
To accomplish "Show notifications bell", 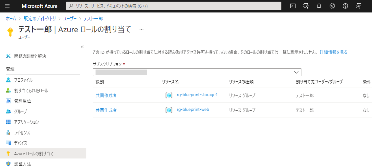I will click(x=319, y=6).
